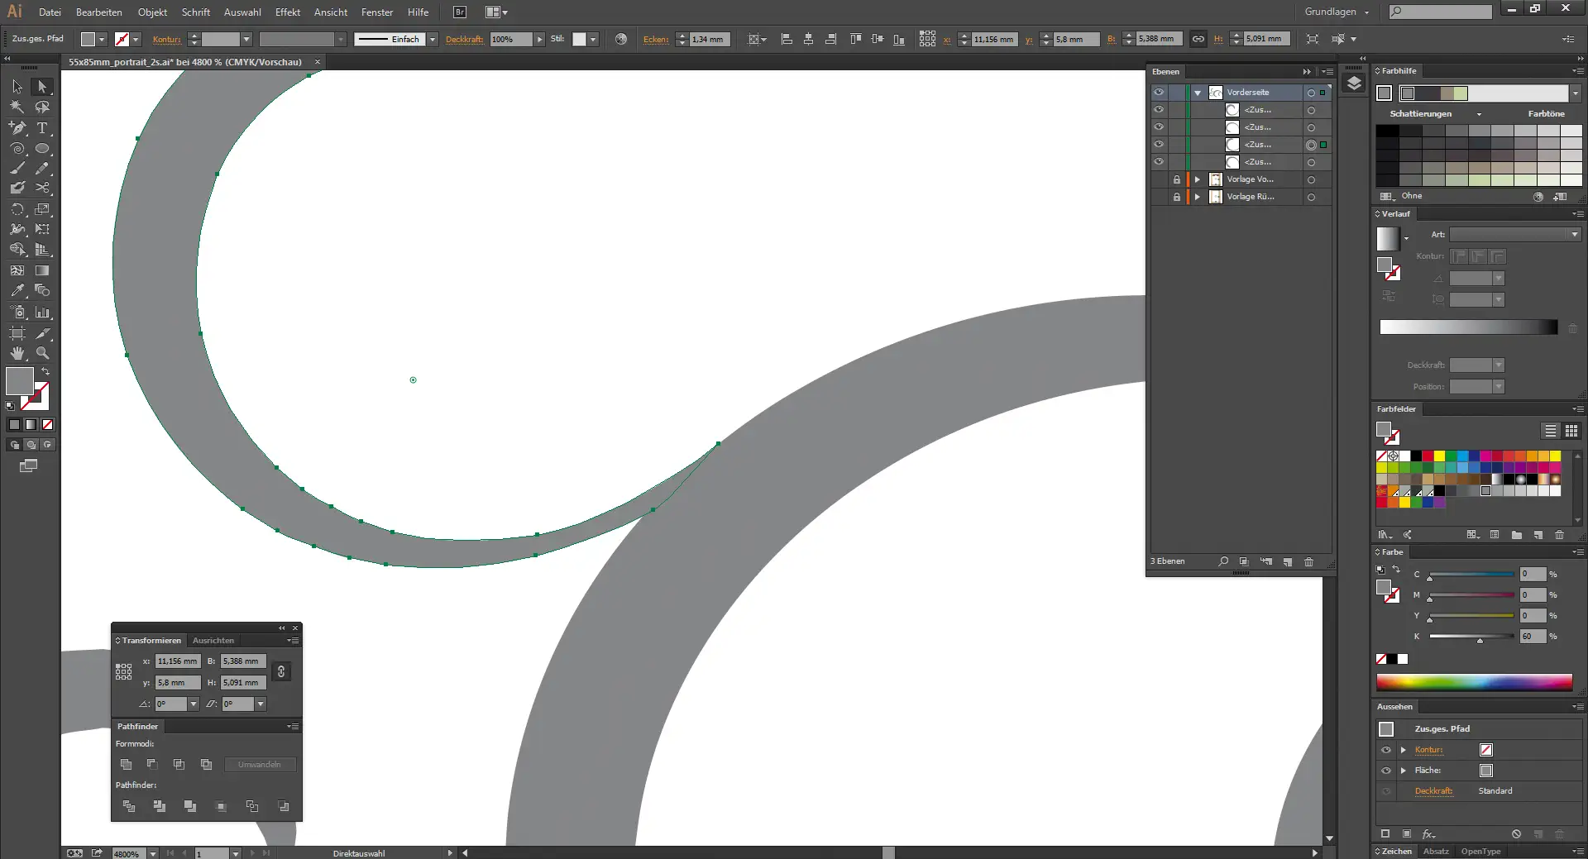Click the X position field in Transformieren panel
This screenshot has width=1588, height=859.
[x=178, y=661]
